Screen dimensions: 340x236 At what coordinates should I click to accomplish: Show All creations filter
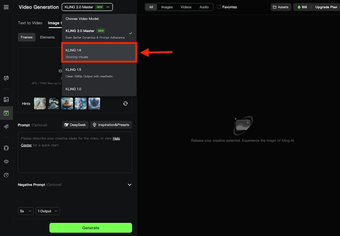pos(151,7)
